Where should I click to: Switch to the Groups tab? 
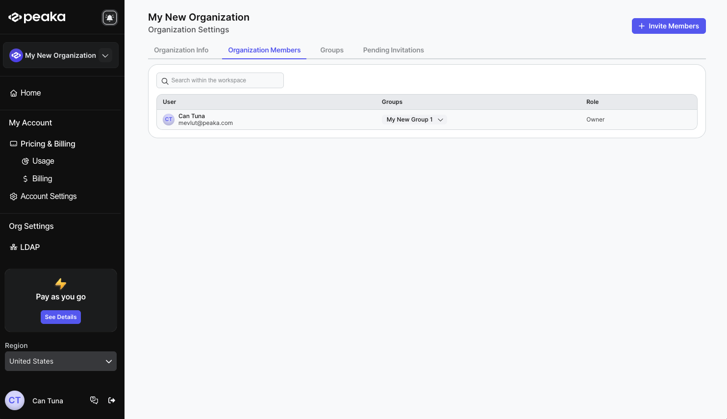(331, 50)
